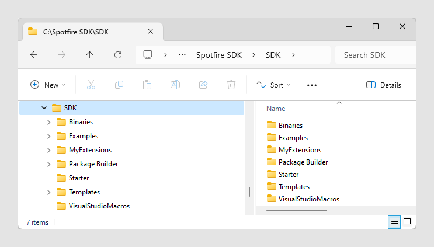
Task: Click the 7 items status text
Action: pyautogui.click(x=37, y=222)
